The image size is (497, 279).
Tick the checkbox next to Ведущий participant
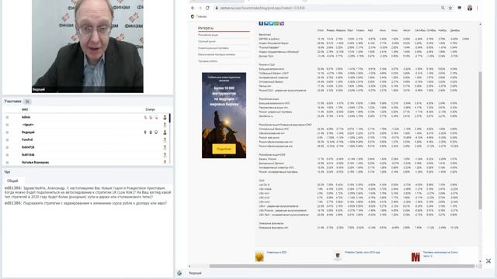7,133
